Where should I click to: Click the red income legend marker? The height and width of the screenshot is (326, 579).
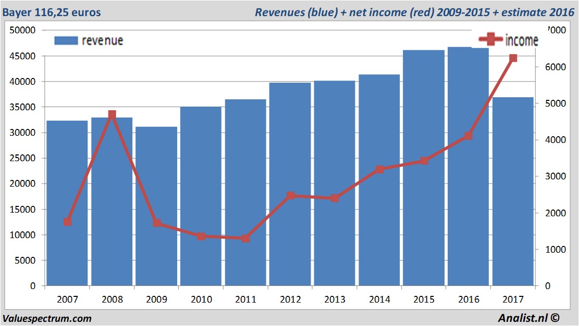[490, 39]
